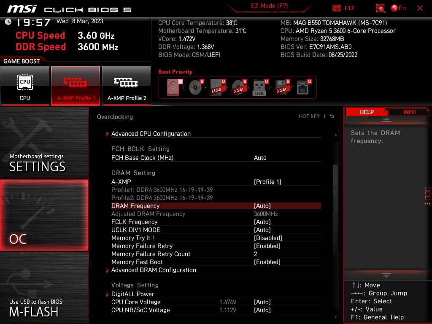Open DRAM Frequency [Auto] dropdown

click(262, 206)
